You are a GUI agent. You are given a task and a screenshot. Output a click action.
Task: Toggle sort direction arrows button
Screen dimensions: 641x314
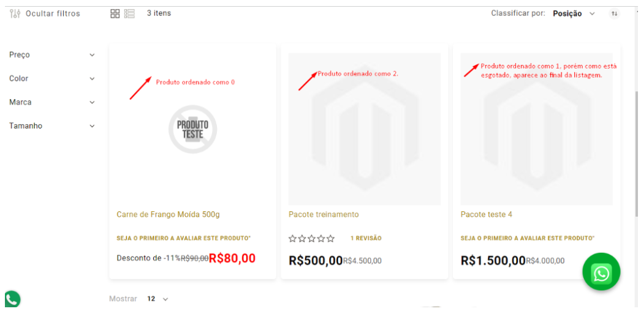click(614, 13)
